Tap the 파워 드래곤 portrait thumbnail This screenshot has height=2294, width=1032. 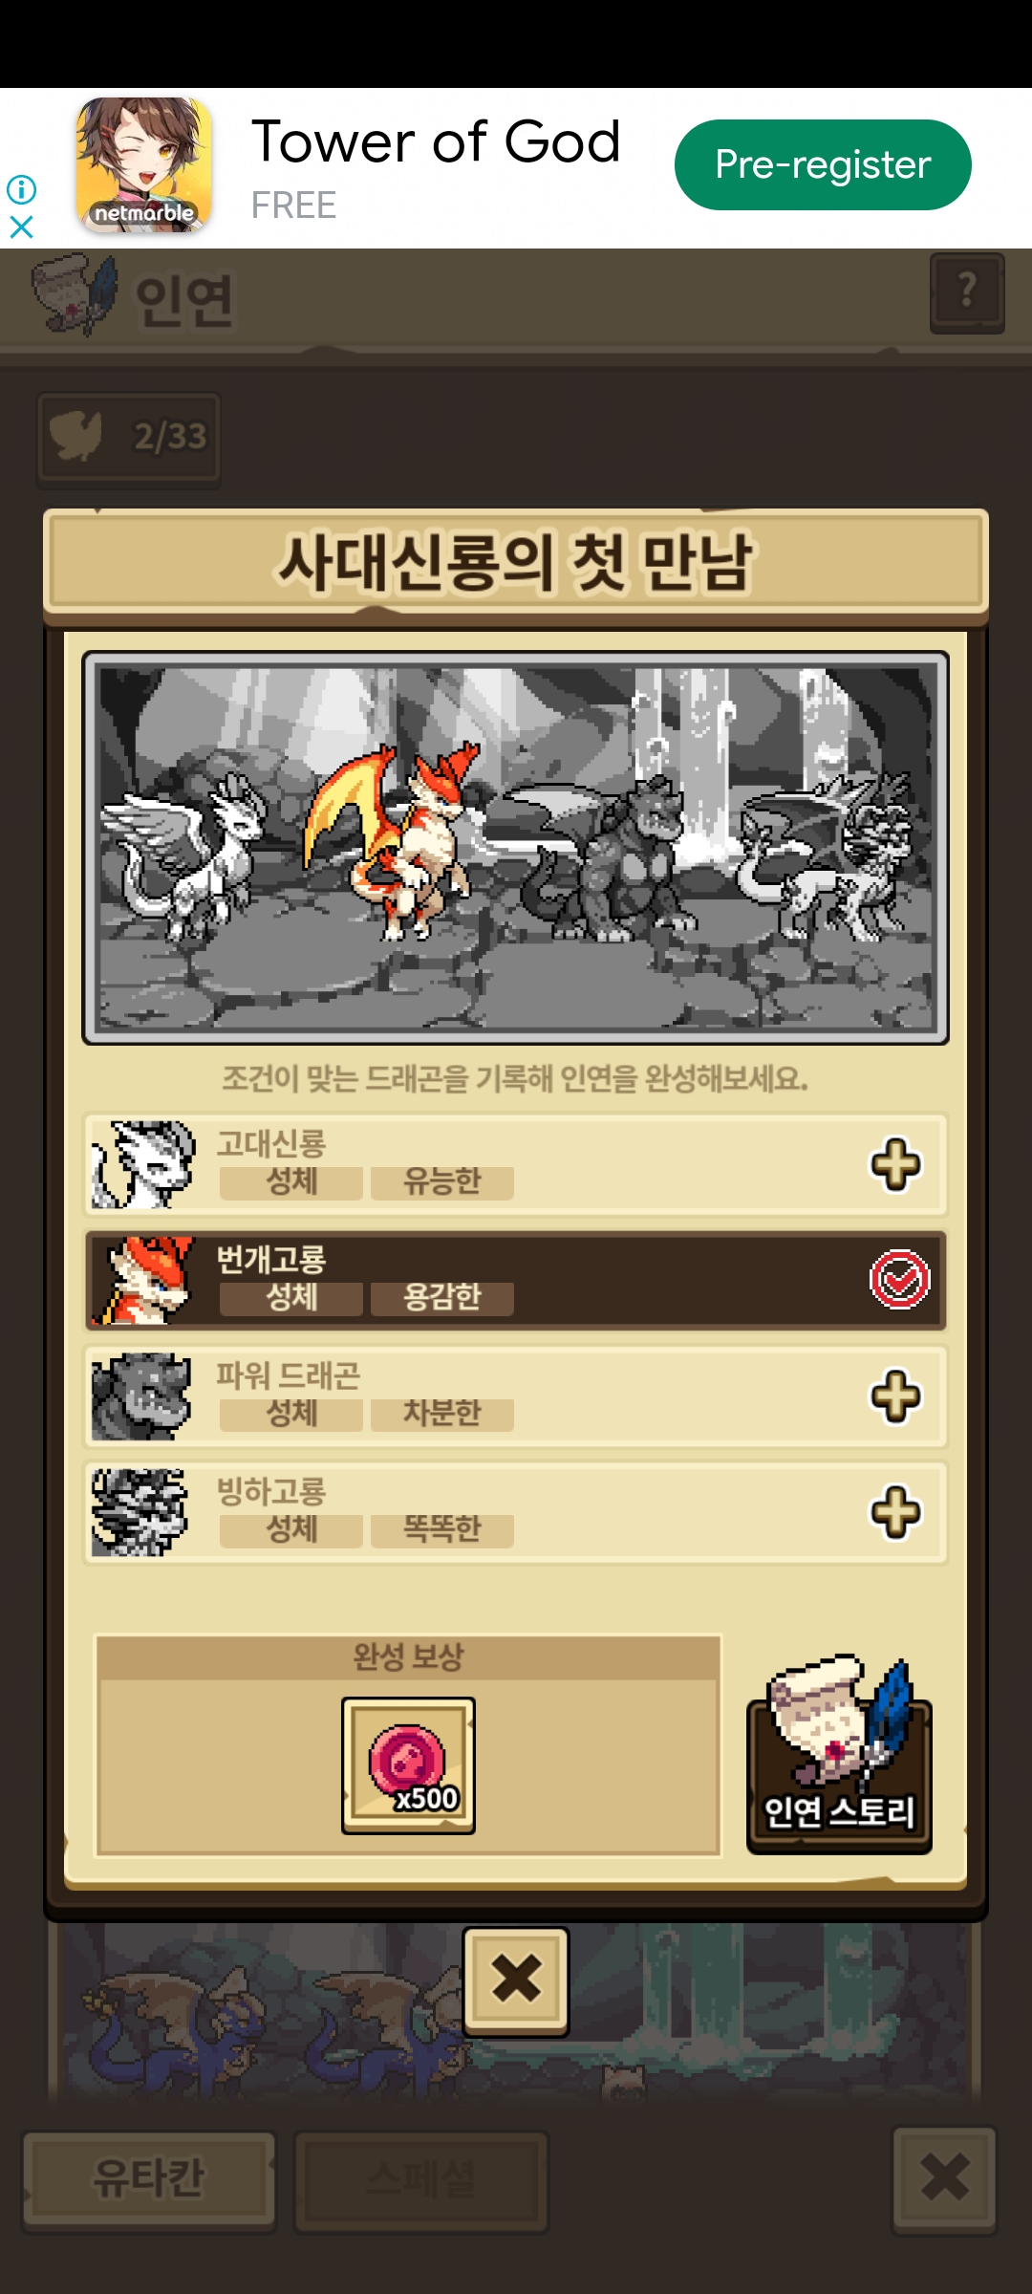click(x=142, y=1396)
